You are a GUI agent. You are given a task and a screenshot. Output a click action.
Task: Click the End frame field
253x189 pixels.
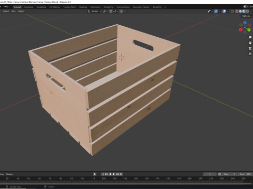245,174
